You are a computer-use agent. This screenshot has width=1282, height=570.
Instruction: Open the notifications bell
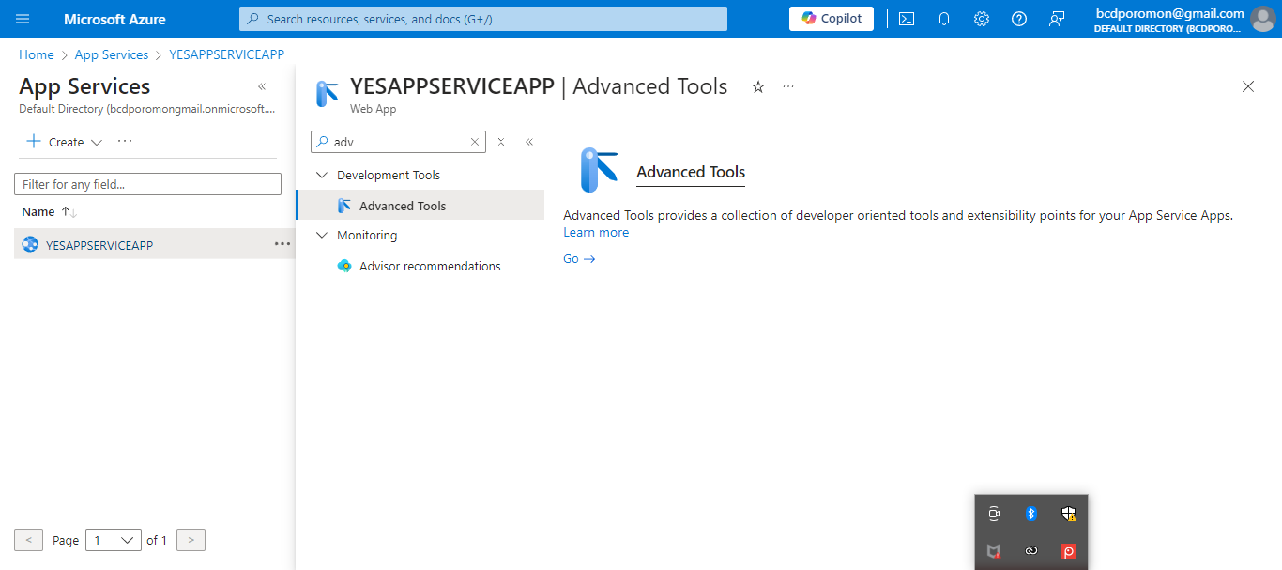pos(944,19)
